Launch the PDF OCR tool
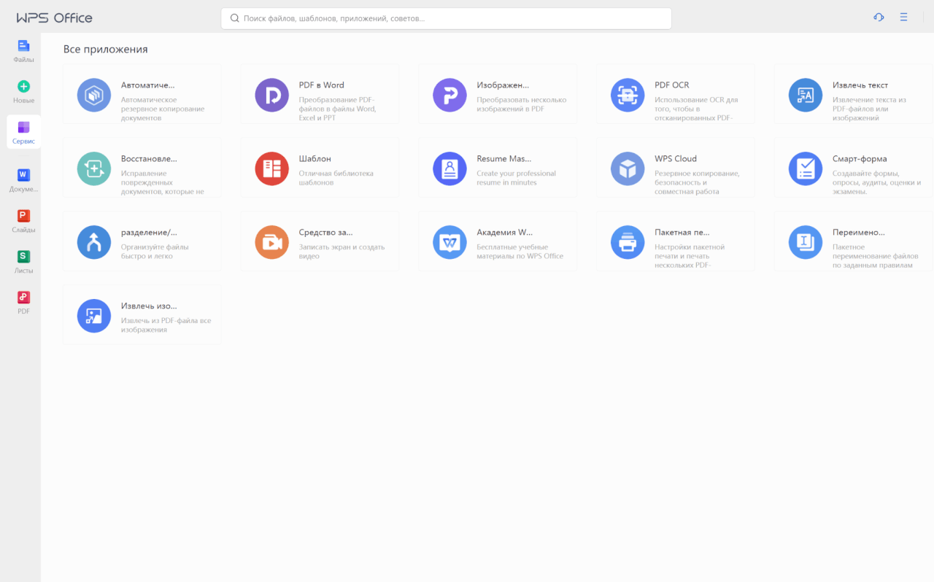The height and width of the screenshot is (582, 934). pos(675,94)
